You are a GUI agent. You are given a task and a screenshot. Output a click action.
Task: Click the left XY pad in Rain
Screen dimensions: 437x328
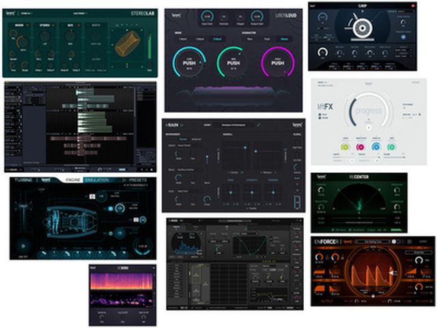[235, 155]
